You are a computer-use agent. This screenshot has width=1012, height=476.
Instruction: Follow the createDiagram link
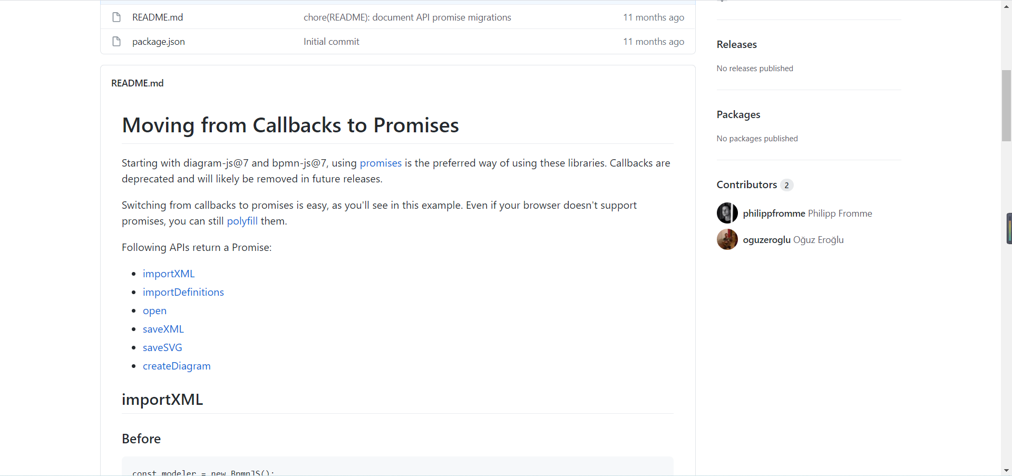click(177, 366)
